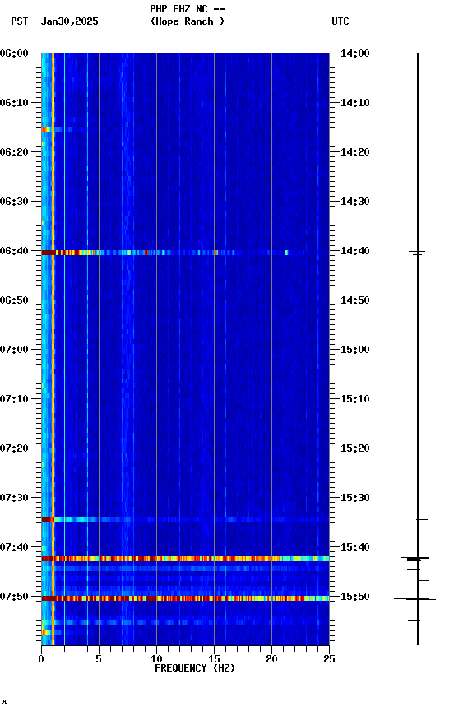Click the '10' frequency axis tick label
Screen dimensions: 454x711
coord(156,659)
